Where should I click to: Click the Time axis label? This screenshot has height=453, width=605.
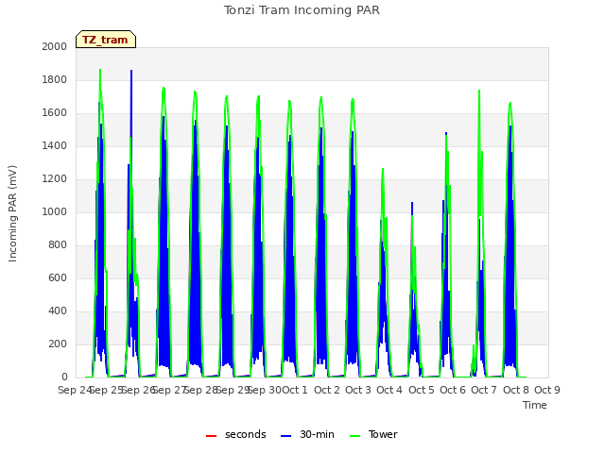(x=535, y=405)
